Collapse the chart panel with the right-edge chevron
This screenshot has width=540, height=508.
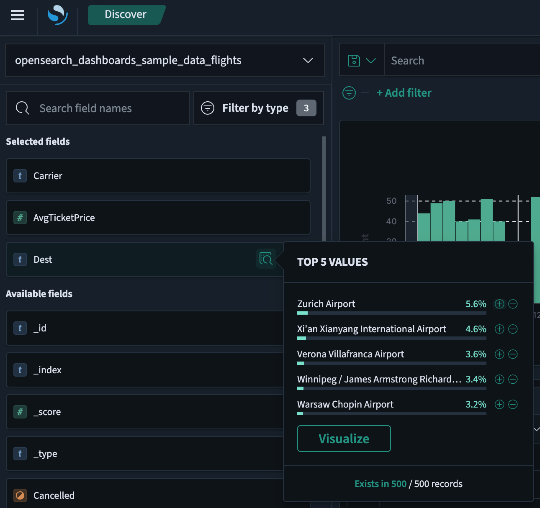[x=537, y=428]
